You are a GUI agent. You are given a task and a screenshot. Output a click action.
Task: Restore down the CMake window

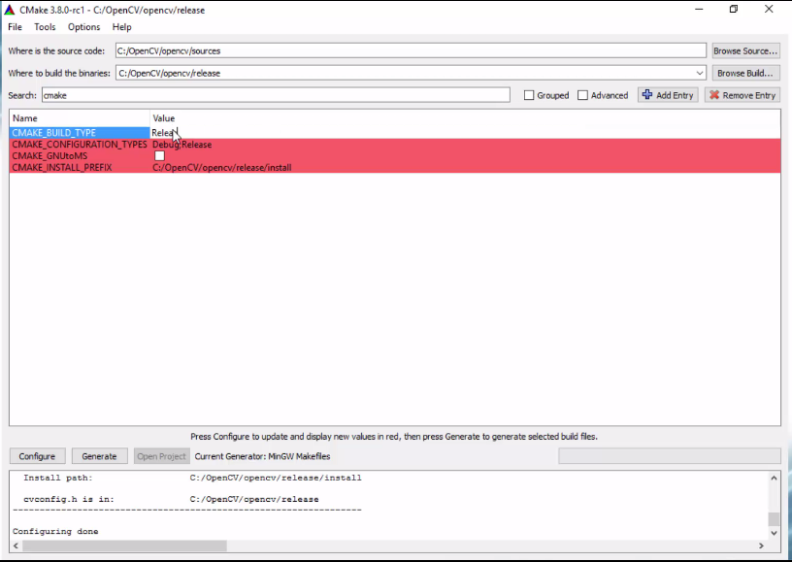point(734,9)
